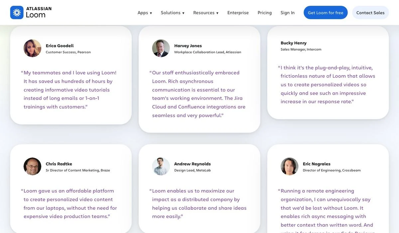The width and height of the screenshot is (399, 233).
Task: Click "Sr Director of Content Marketing, Braze"
Action: (78, 170)
